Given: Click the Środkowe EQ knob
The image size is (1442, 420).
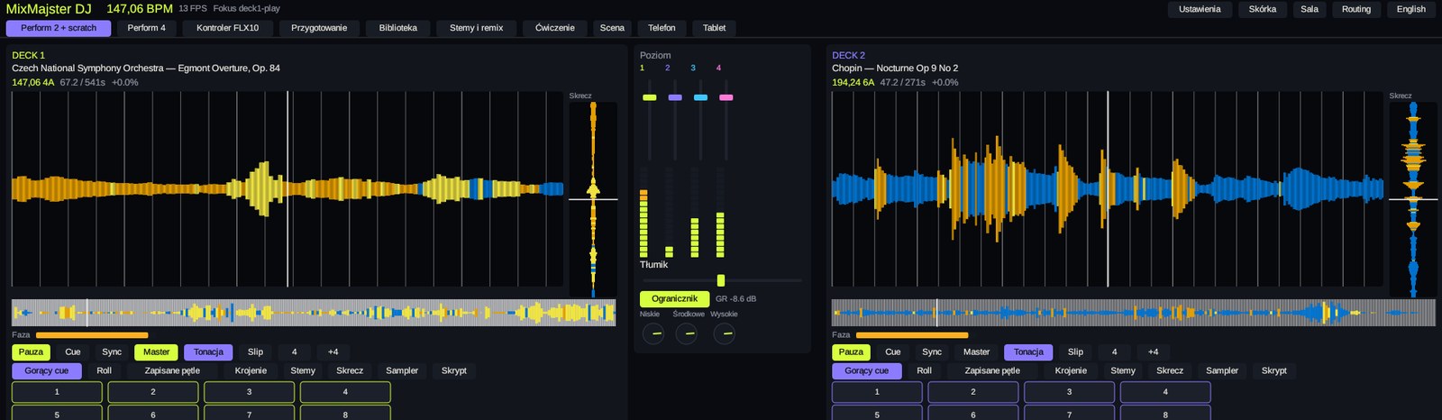Looking at the screenshot, I should click(x=687, y=334).
